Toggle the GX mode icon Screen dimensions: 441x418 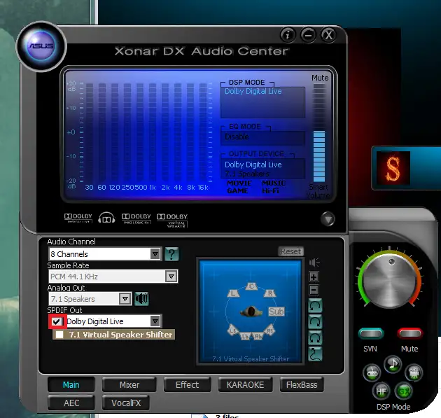coord(404,391)
